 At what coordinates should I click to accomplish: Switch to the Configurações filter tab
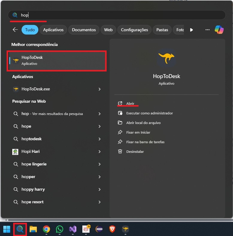click(x=134, y=30)
